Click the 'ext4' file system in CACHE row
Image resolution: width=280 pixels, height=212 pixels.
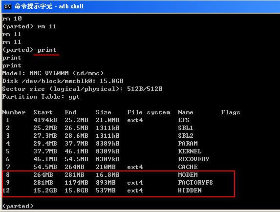click(135, 167)
